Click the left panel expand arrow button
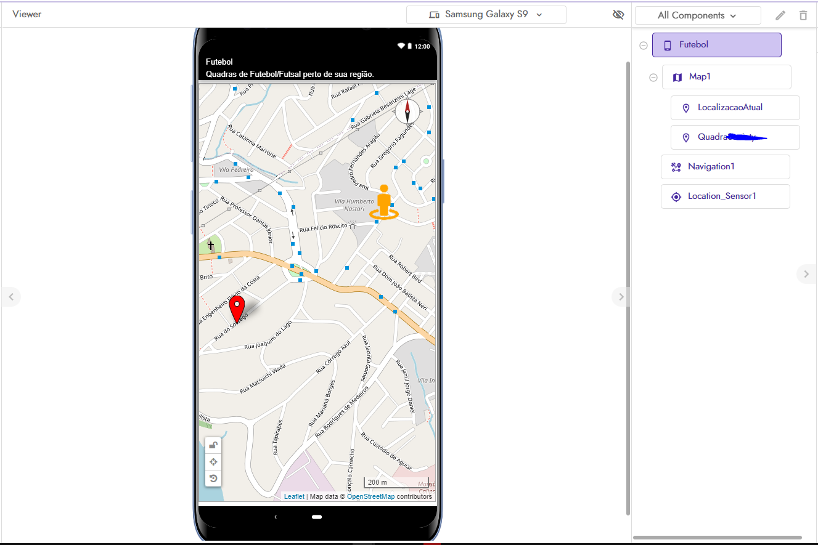This screenshot has height=545, width=818. [x=10, y=297]
